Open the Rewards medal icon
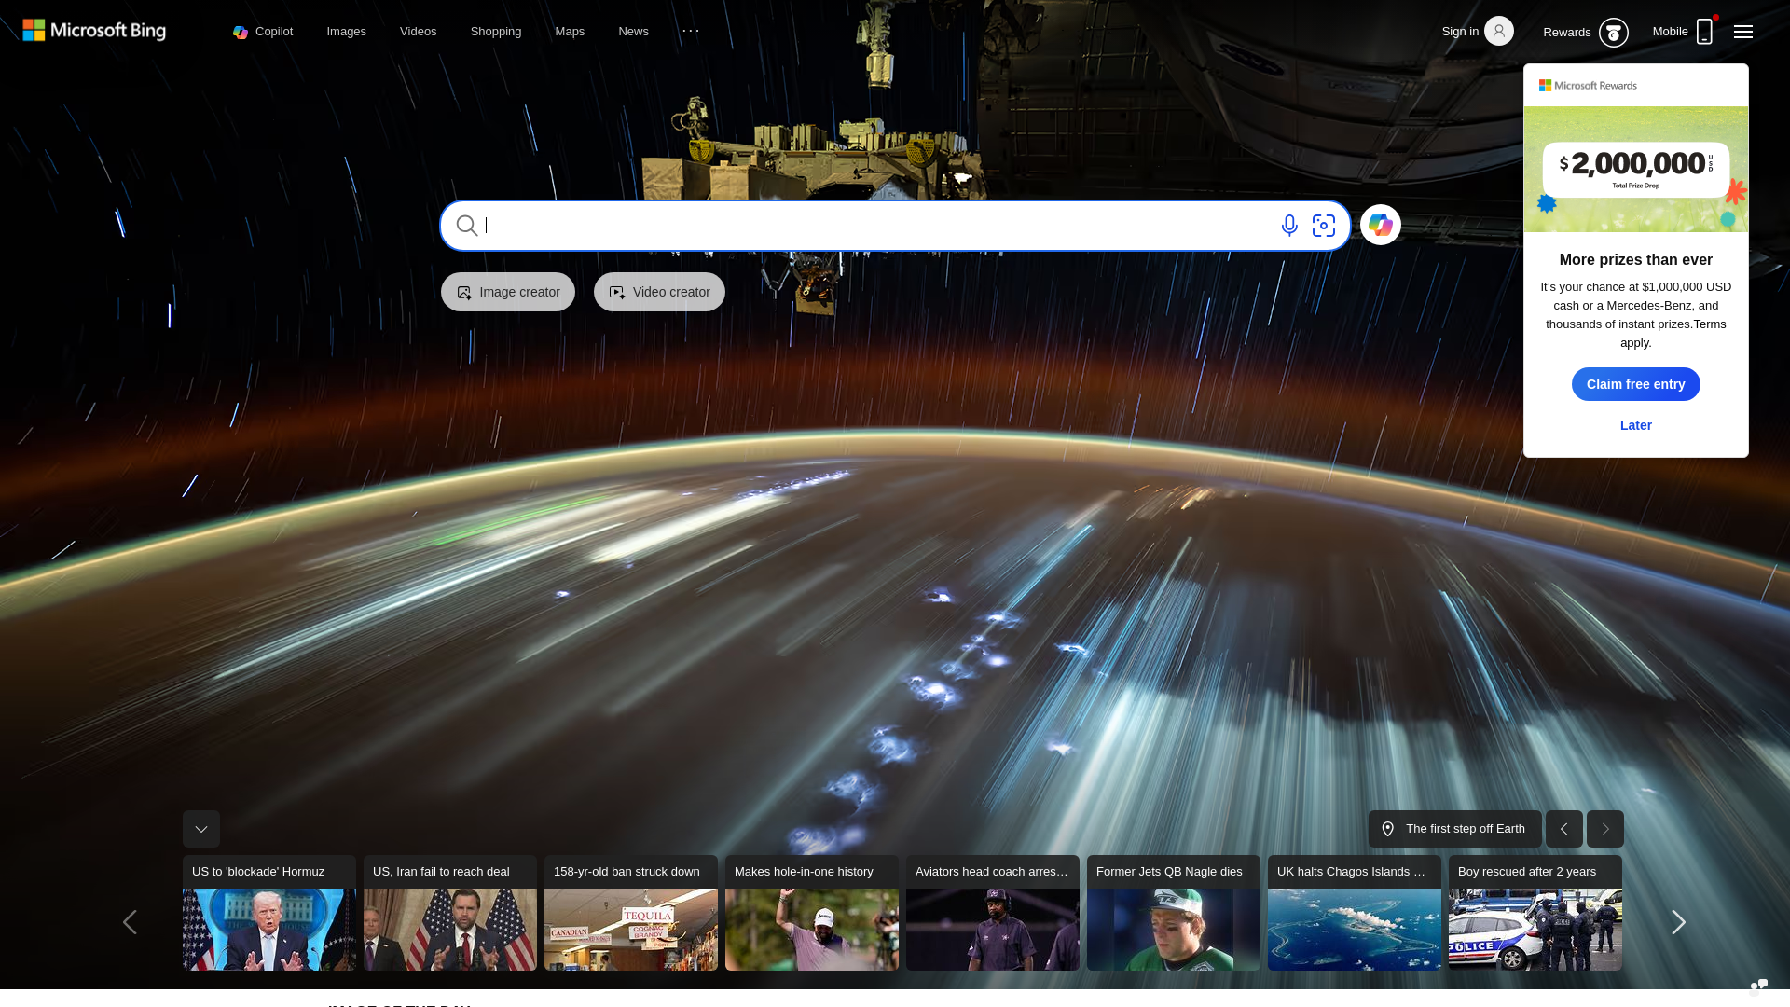Image resolution: width=1790 pixels, height=1007 pixels. coord(1613,33)
